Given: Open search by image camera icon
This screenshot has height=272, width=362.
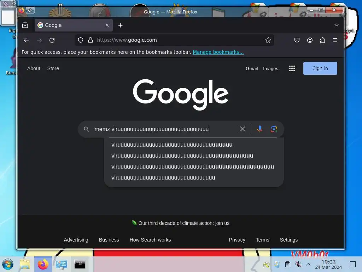Looking at the screenshot, I should [x=274, y=129].
